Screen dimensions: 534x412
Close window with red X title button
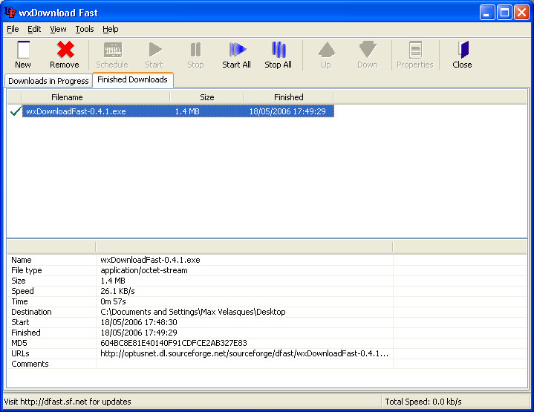pos(521,13)
